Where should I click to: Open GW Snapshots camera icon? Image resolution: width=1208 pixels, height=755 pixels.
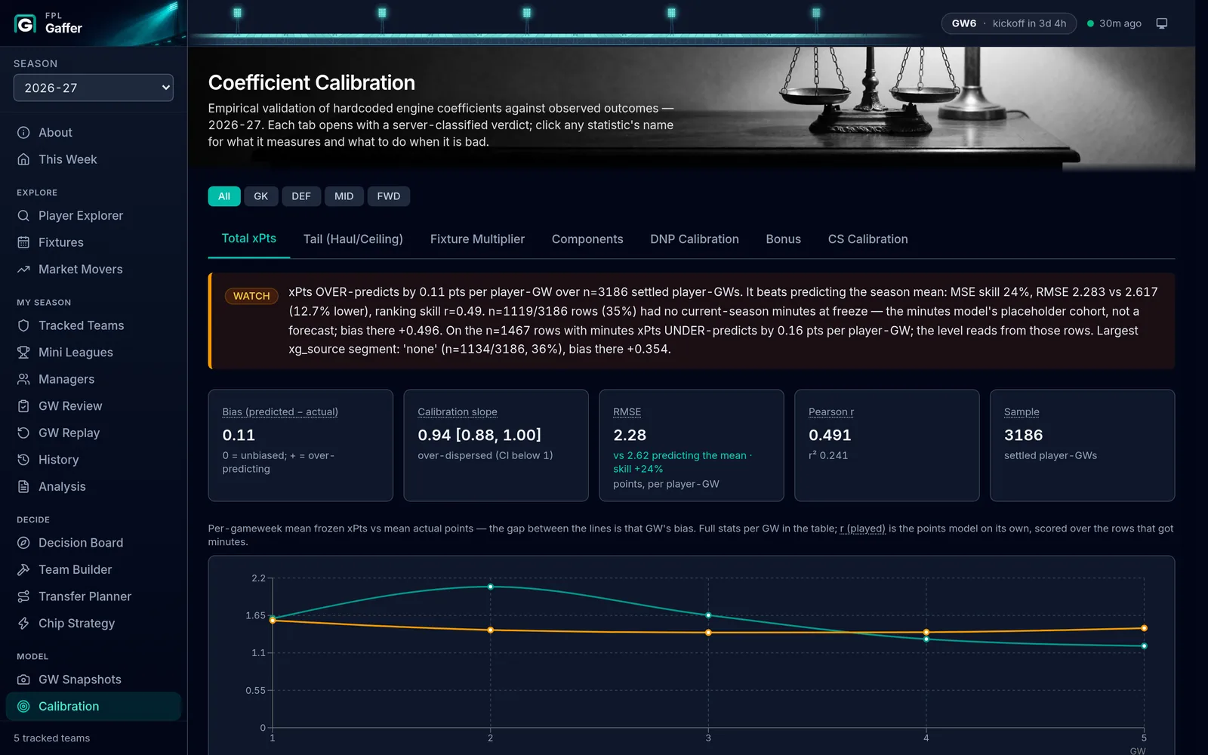[x=23, y=679]
